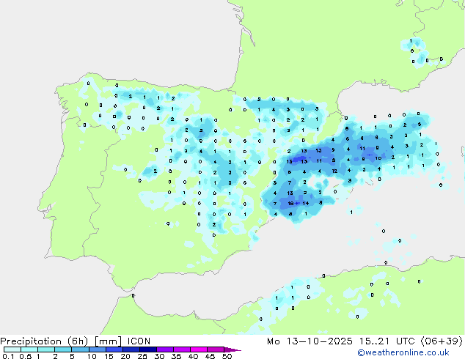Click the legend scale label '20'
Image resolution: width=465 pixels, height=359 pixels.
click(x=125, y=356)
